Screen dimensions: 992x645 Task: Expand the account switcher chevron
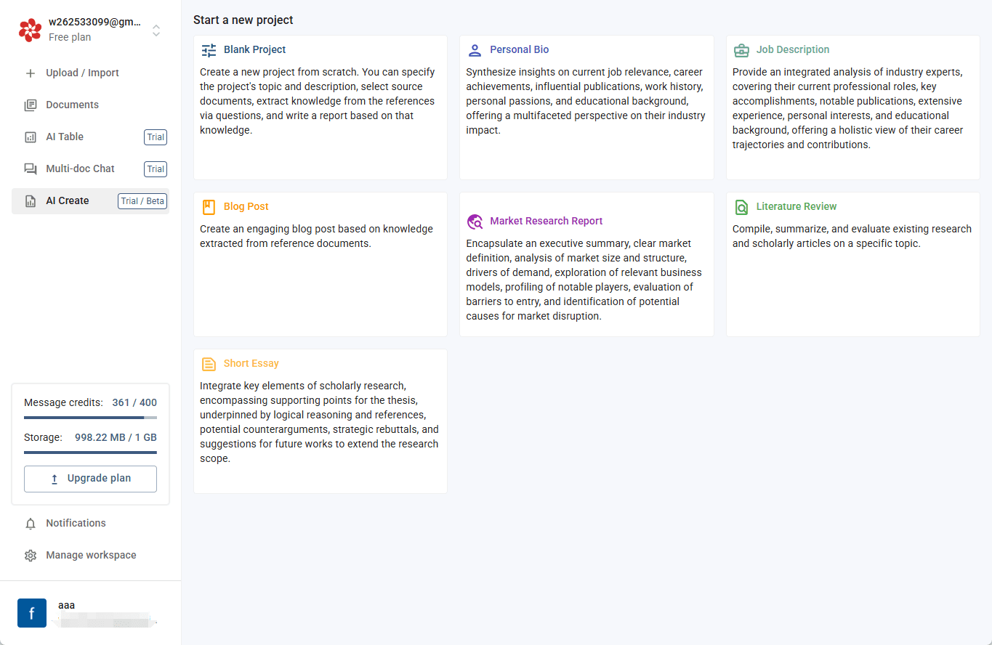[x=156, y=31]
